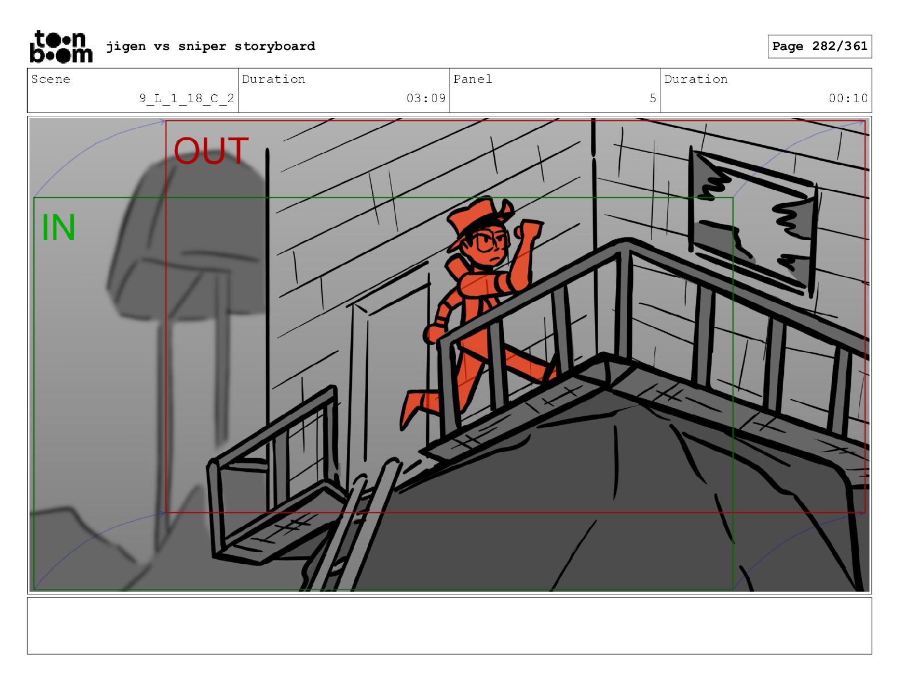The width and height of the screenshot is (899, 695).
Task: Click the green "IN" camera frame label
Action: coord(58,228)
